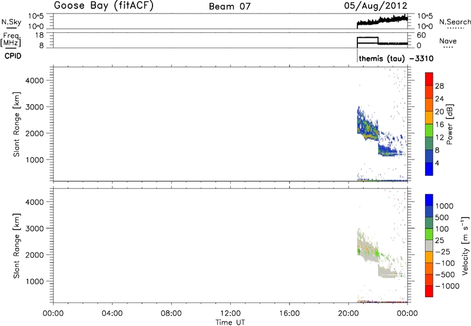Select the 'Time UT' axis title
Viewport: 471px width, 326px height.
point(230,322)
